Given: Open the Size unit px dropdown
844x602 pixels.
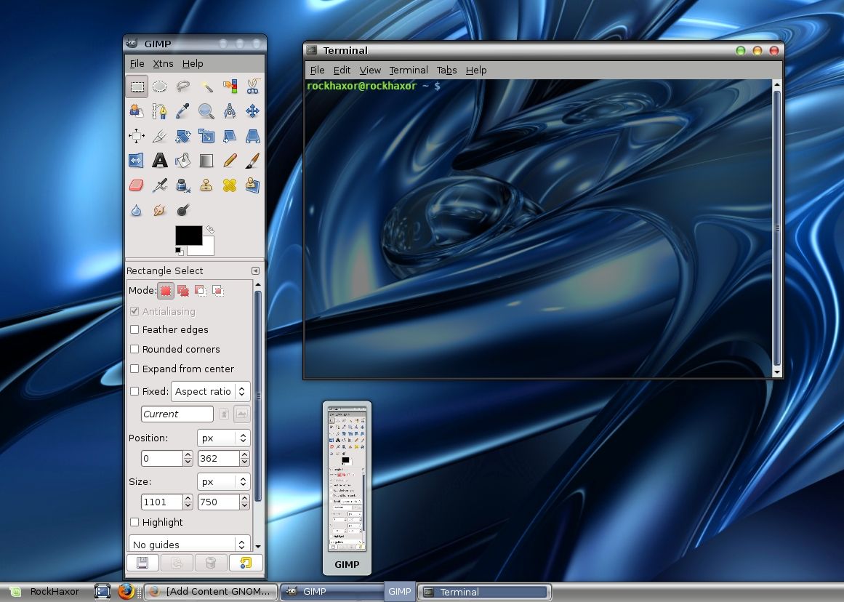Looking at the screenshot, I should 223,482.
